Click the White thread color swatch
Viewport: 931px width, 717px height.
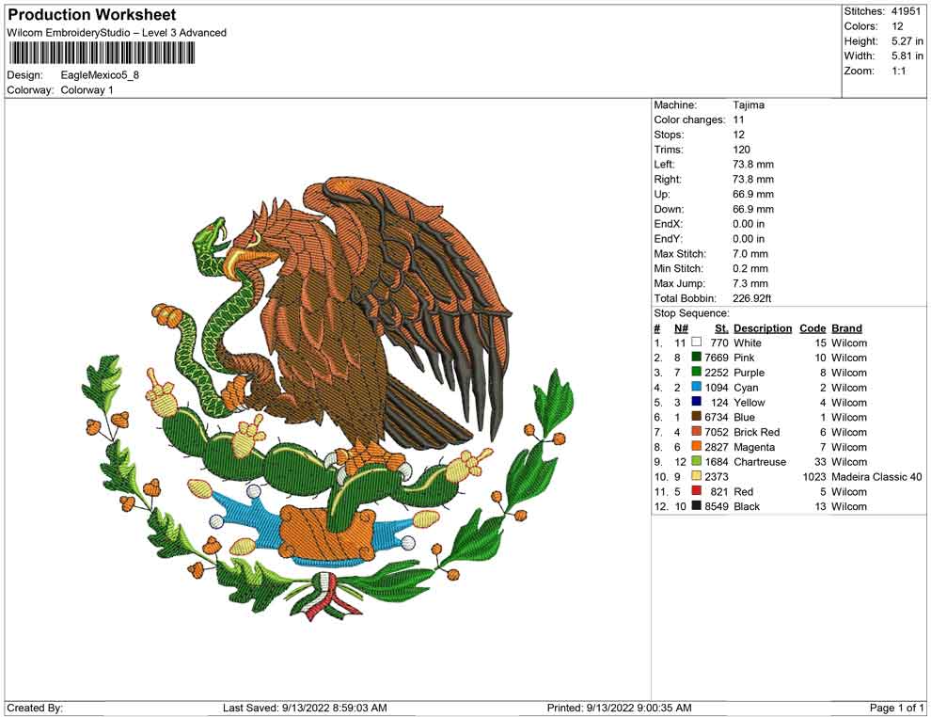point(697,343)
